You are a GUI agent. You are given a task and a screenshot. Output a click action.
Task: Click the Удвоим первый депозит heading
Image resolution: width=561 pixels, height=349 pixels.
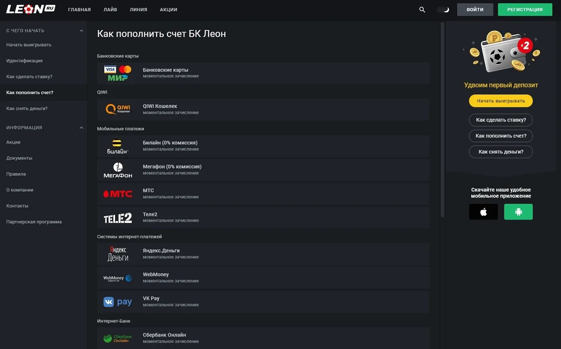pos(501,85)
